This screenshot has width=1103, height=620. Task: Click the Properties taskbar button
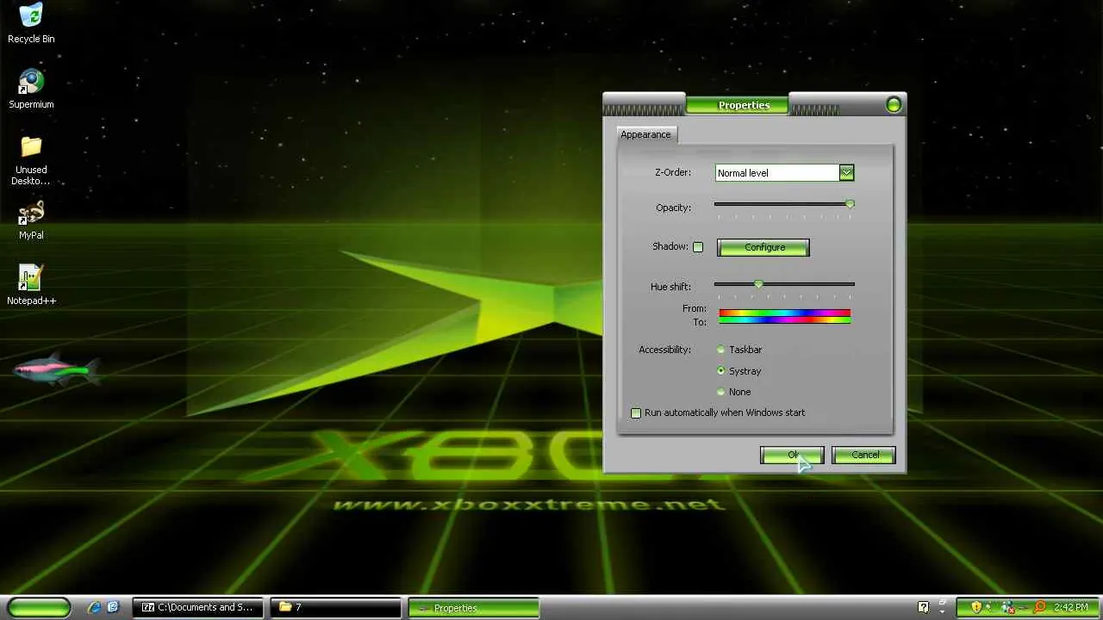pyautogui.click(x=473, y=607)
